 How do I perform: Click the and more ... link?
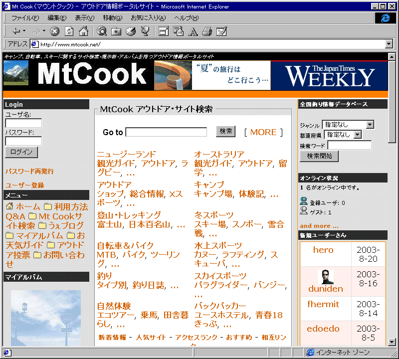click(x=319, y=226)
